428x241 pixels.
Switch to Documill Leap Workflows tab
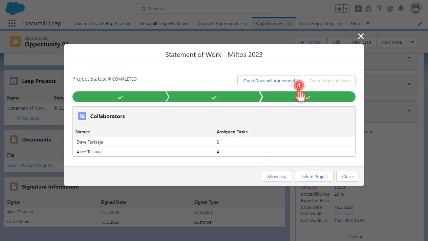tap(164, 24)
